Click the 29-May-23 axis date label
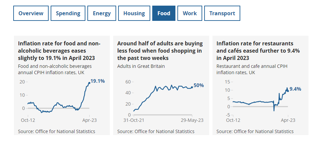 (191, 120)
